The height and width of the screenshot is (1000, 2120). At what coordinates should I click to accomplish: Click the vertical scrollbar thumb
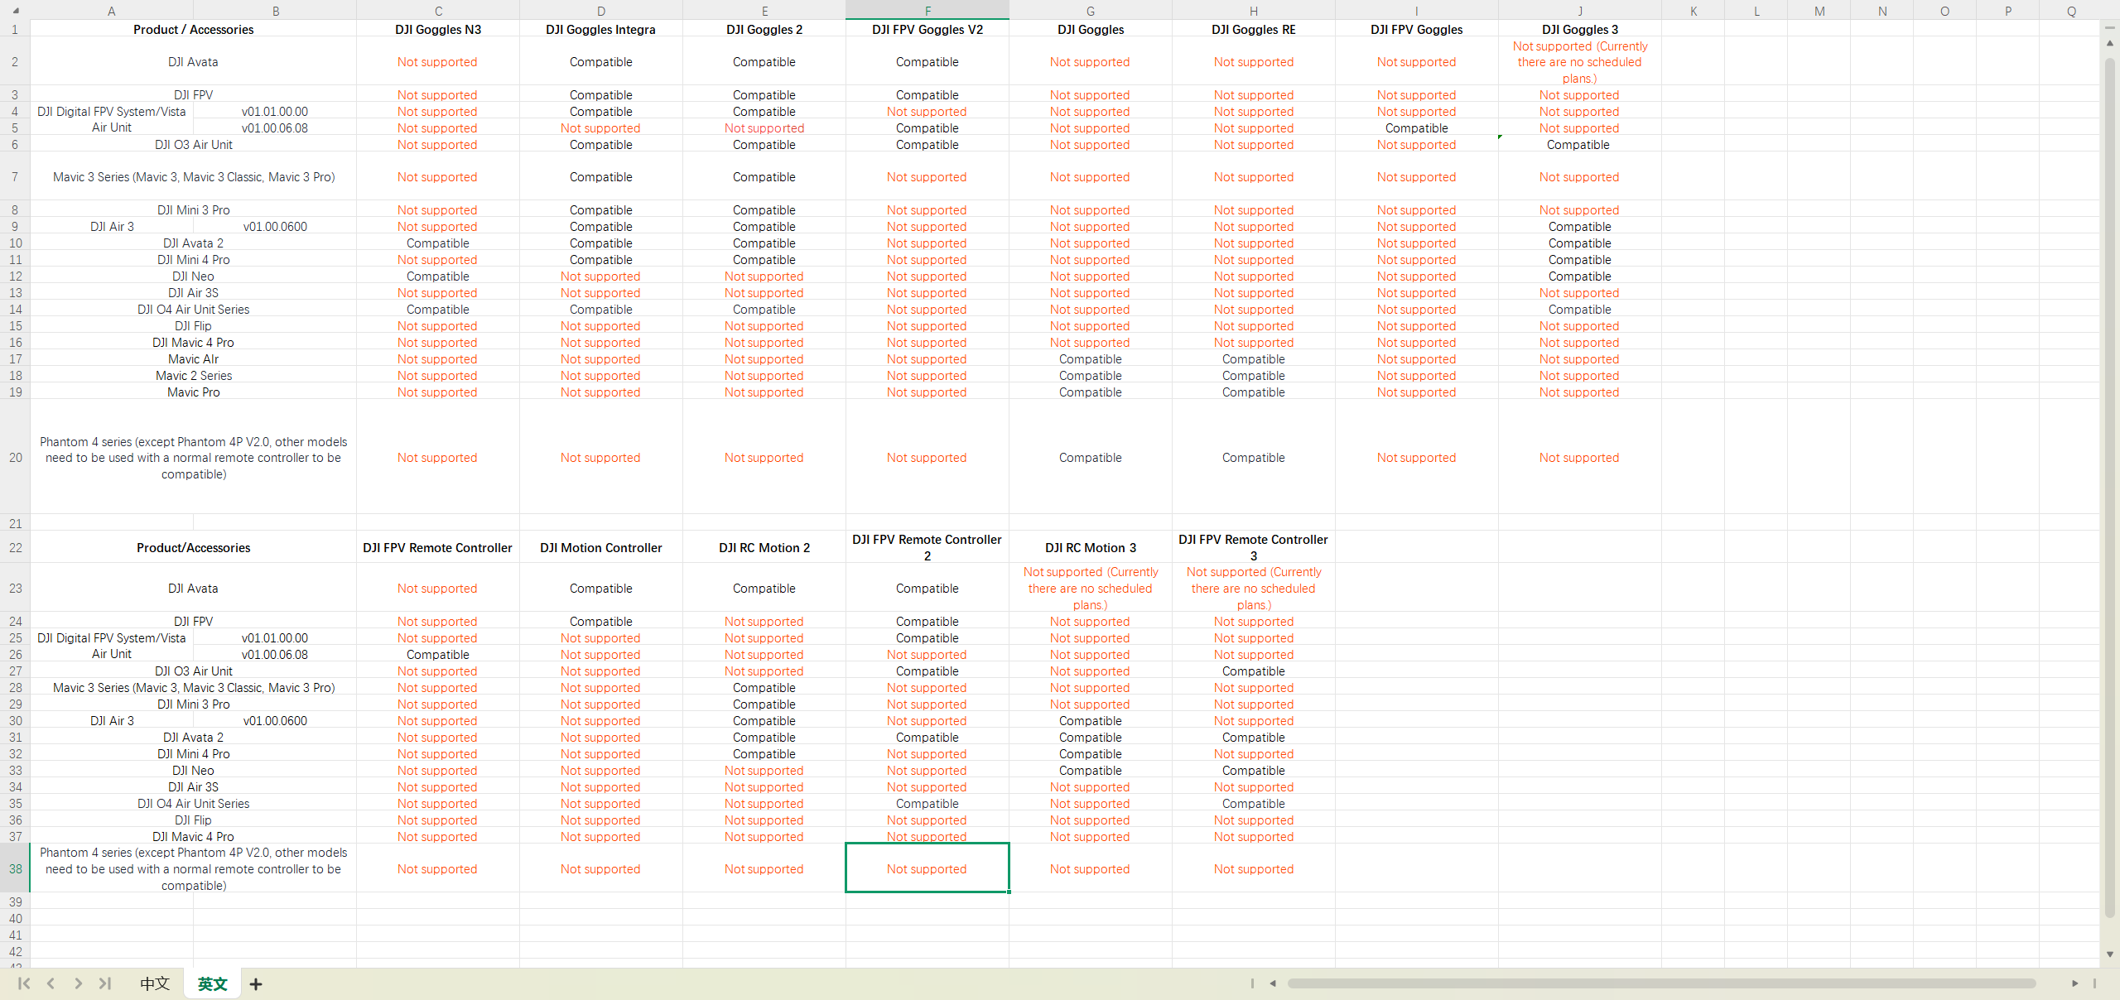pyautogui.click(x=2110, y=488)
